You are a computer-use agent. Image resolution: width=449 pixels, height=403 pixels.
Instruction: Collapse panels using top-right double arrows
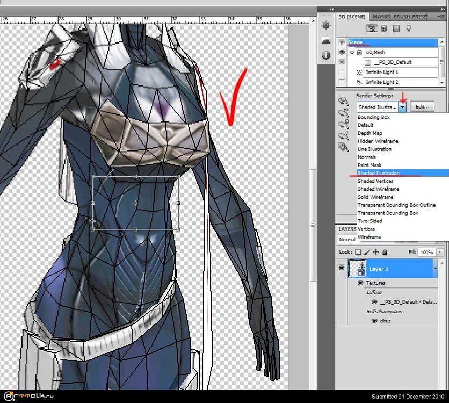[x=443, y=9]
